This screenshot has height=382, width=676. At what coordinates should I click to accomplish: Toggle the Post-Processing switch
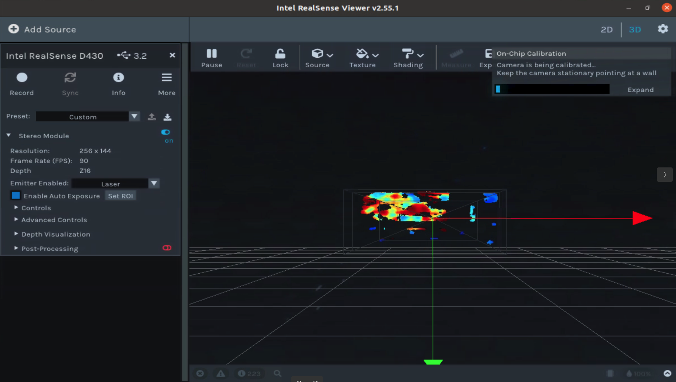click(167, 248)
